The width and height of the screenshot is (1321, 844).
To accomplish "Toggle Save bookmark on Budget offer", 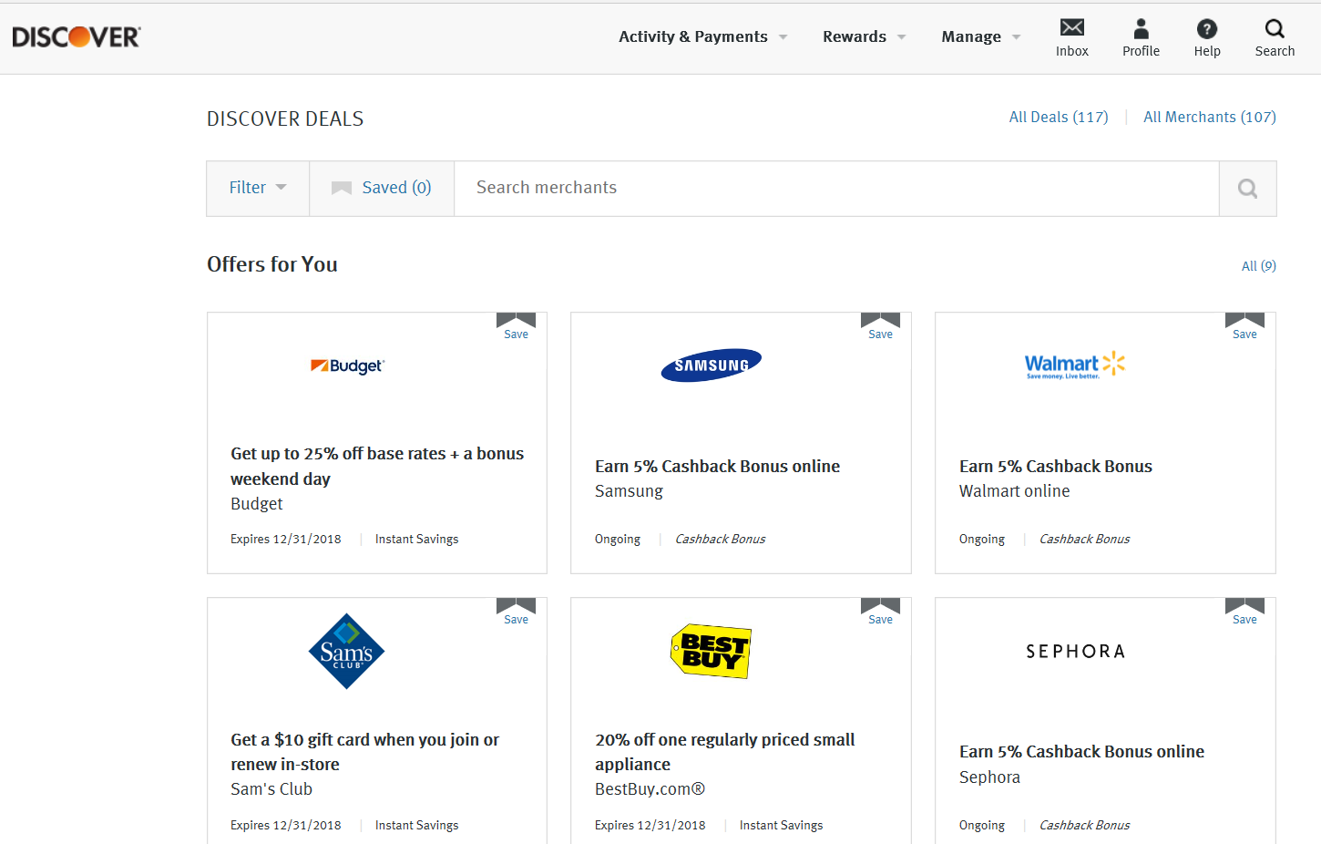I will tap(516, 325).
